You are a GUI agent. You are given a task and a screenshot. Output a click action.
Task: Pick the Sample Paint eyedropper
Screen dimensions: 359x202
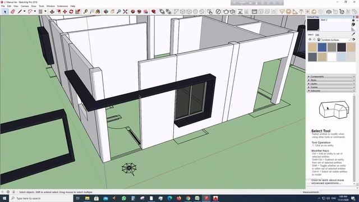coord(353,34)
